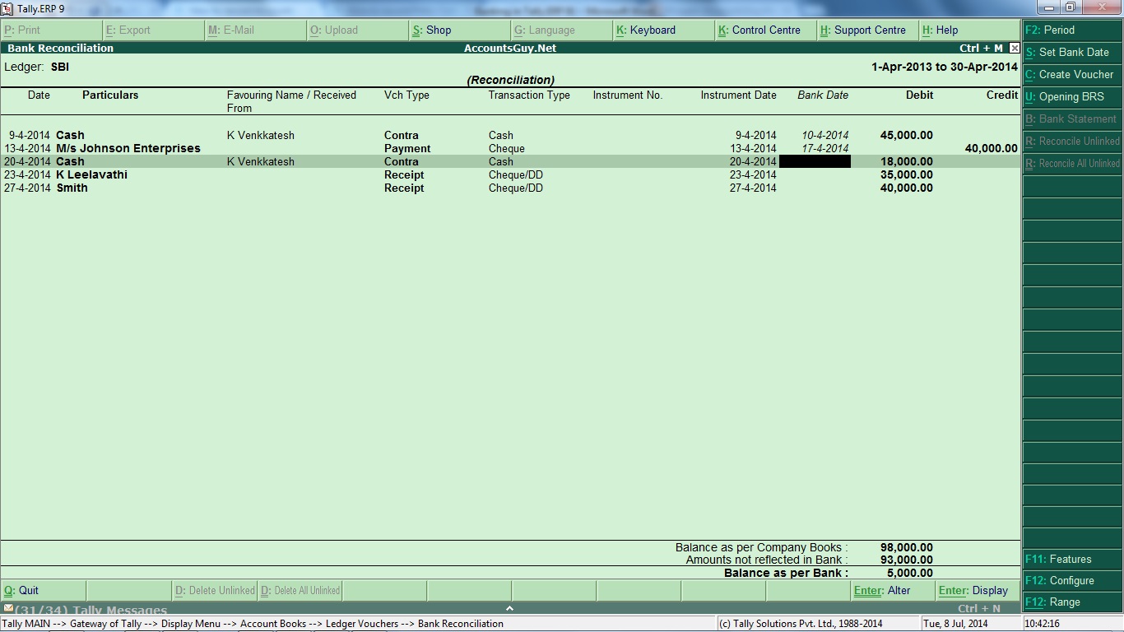
Task: Select the 9-4-2014 Cash contra row
Action: point(510,135)
